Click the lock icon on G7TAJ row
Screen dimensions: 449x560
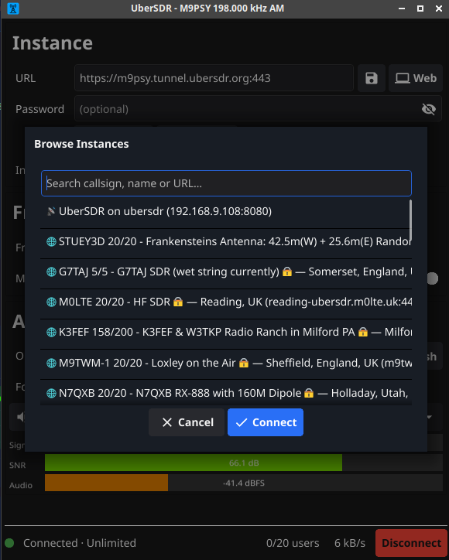click(287, 271)
